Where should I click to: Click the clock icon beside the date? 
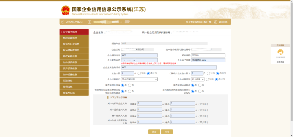(x=63, y=22)
